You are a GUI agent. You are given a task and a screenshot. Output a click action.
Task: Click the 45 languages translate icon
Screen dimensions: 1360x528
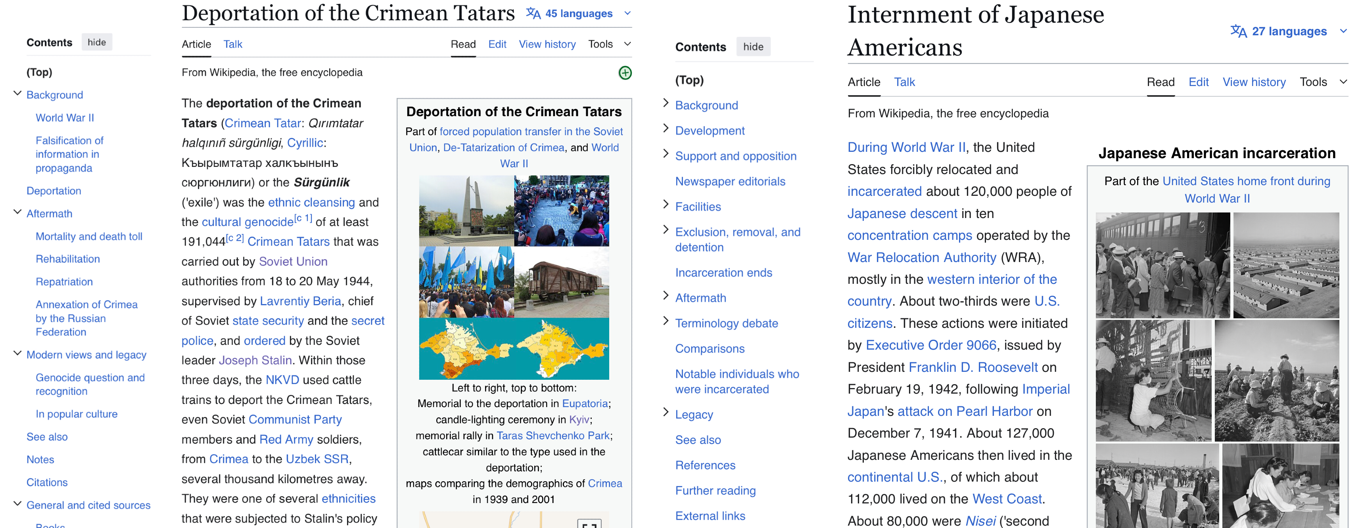533,14
